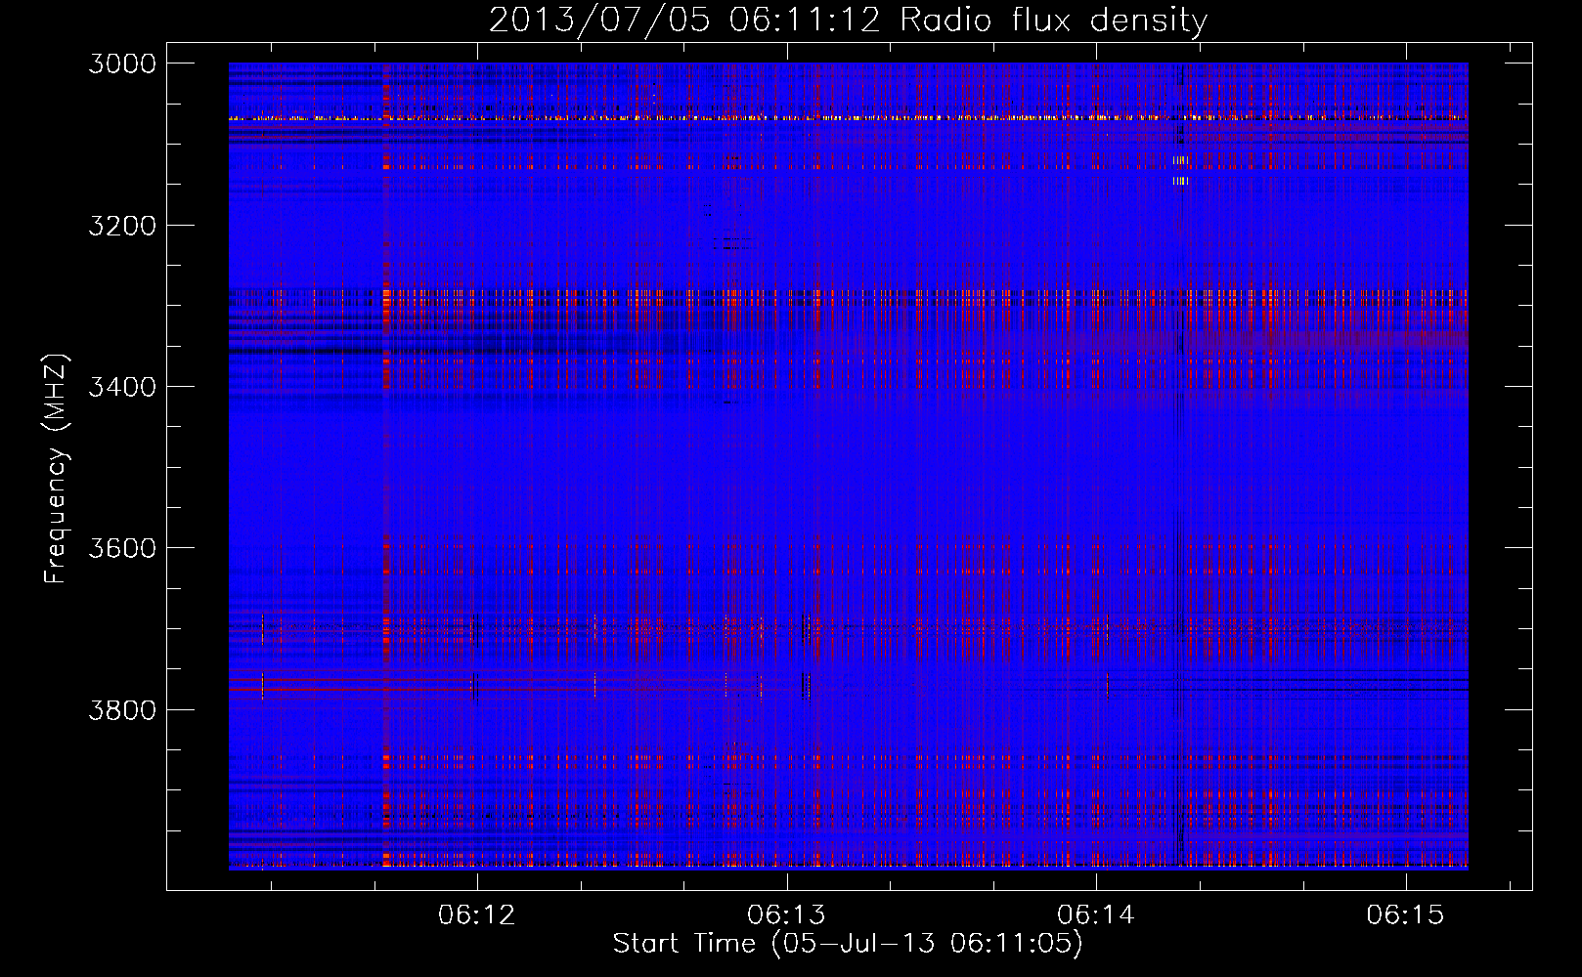This screenshot has width=1582, height=977.
Task: Click the plot title "Radio flux density"
Action: click(1053, 20)
